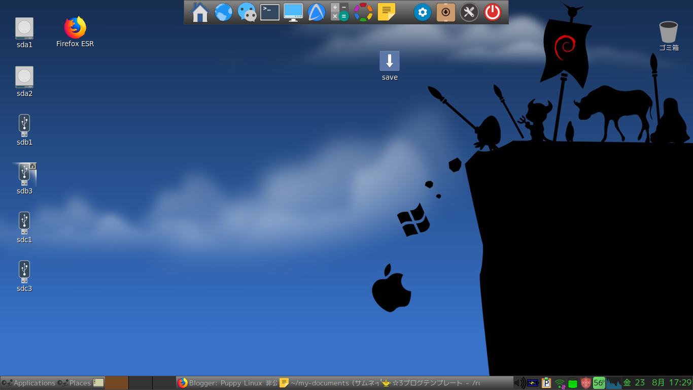The image size is (693, 390).
Task: Launch the yellow sticky notes app in the dock
Action: [x=387, y=12]
